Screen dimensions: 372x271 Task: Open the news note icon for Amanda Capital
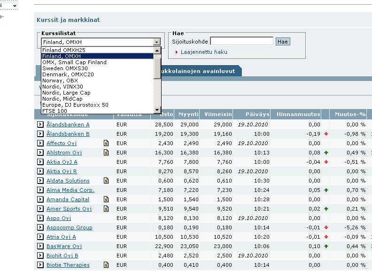[x=106, y=199]
